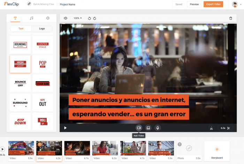Image resolution: width=244 pixels, height=164 pixels.
Task: Click the split clip icon
Action: click(211, 128)
